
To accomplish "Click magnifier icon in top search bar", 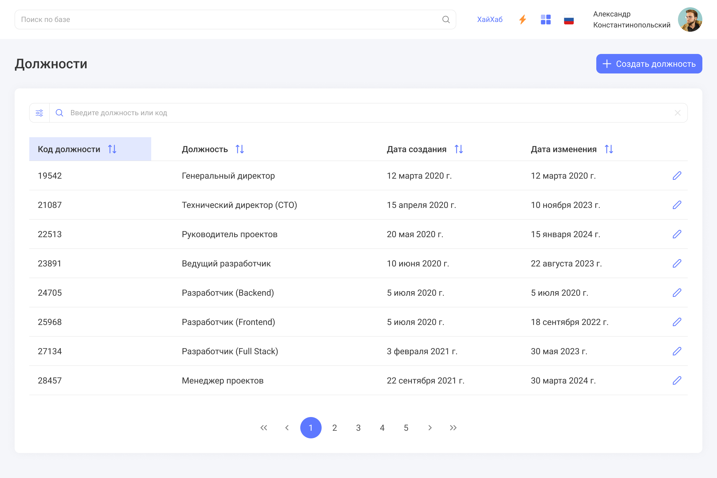I will click(446, 20).
